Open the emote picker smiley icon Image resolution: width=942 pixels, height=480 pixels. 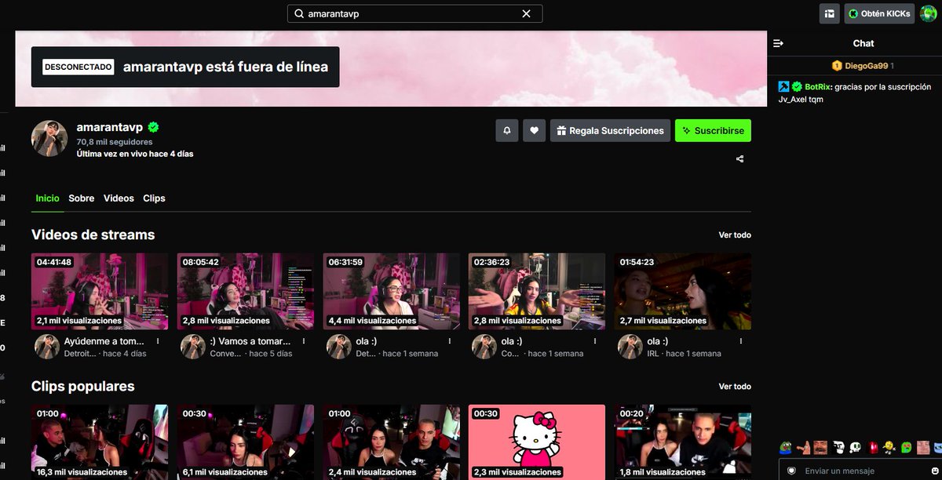pos(933,471)
